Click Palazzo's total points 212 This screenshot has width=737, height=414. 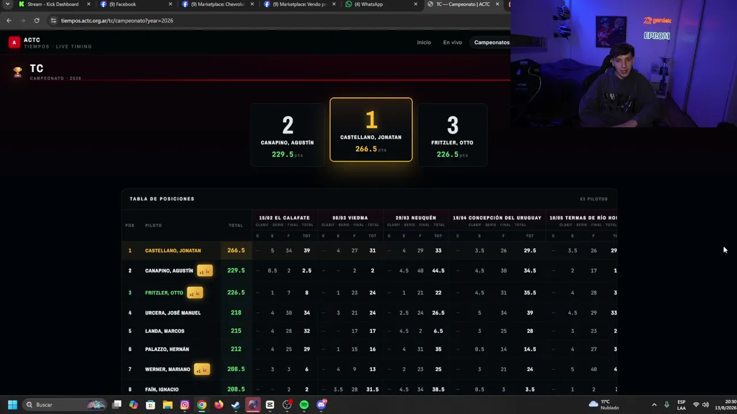coord(236,349)
